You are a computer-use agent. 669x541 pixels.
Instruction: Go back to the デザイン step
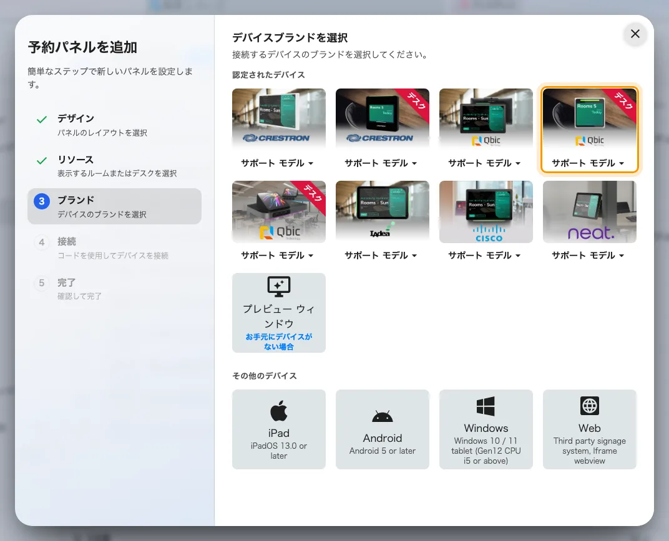click(x=114, y=125)
